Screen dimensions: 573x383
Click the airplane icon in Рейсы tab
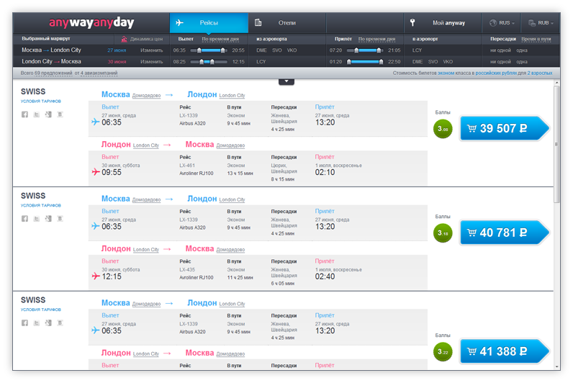[179, 22]
